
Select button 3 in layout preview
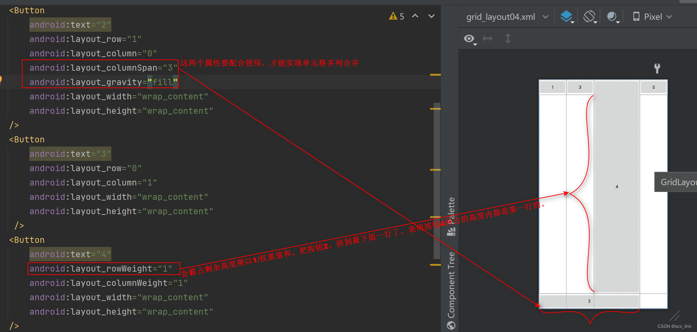click(580, 87)
